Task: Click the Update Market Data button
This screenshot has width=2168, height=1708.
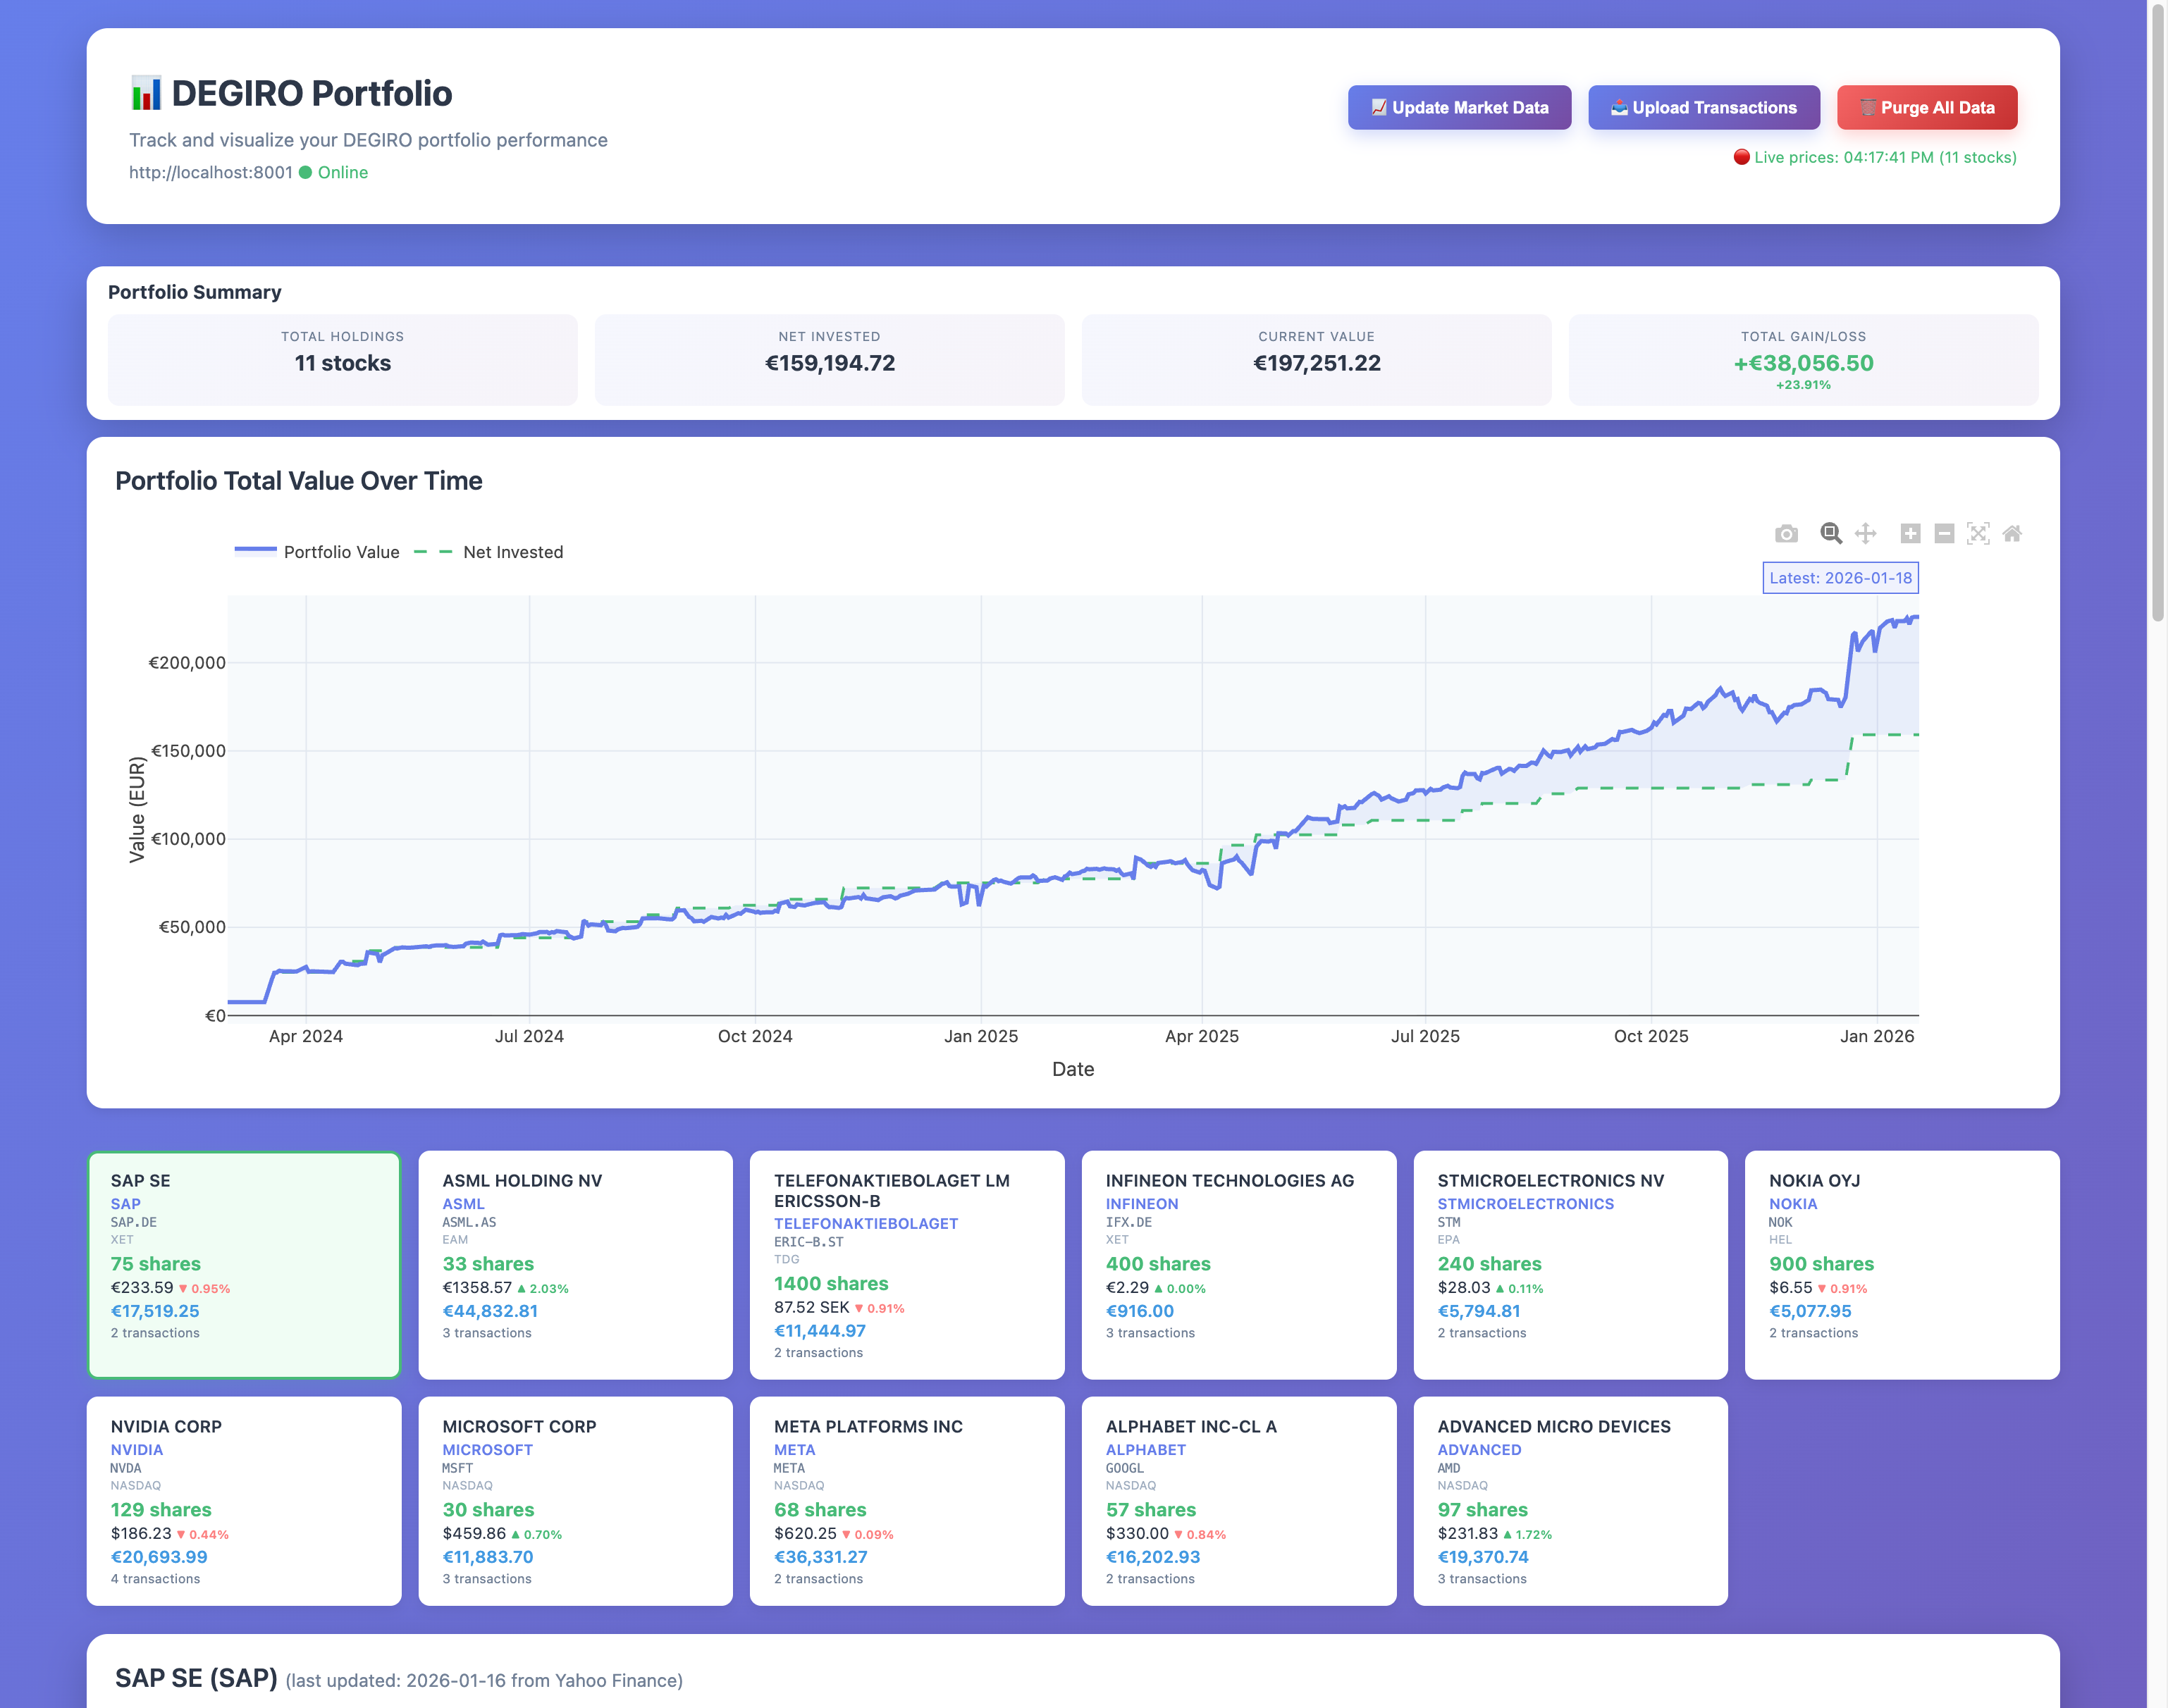Action: (x=1459, y=107)
